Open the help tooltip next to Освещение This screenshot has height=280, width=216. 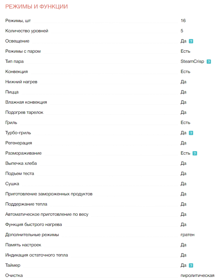pos(191,41)
